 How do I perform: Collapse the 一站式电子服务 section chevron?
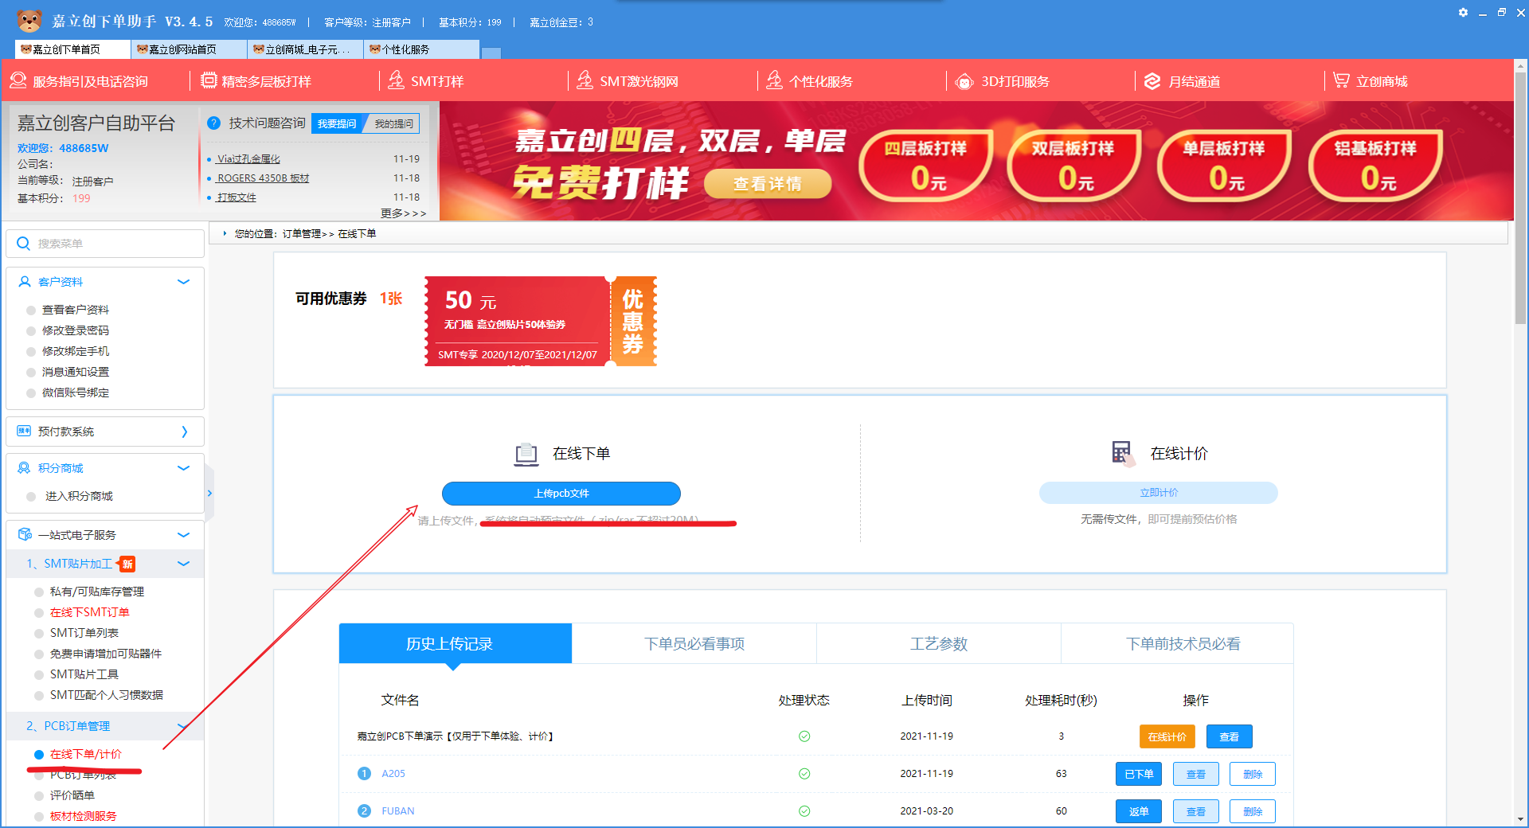click(x=184, y=535)
